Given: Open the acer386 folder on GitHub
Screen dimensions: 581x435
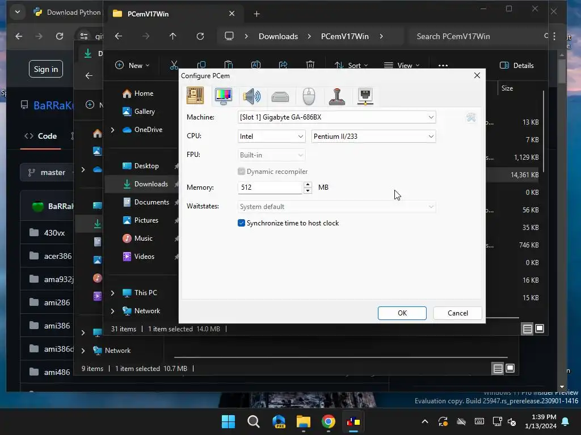Looking at the screenshot, I should click(58, 256).
